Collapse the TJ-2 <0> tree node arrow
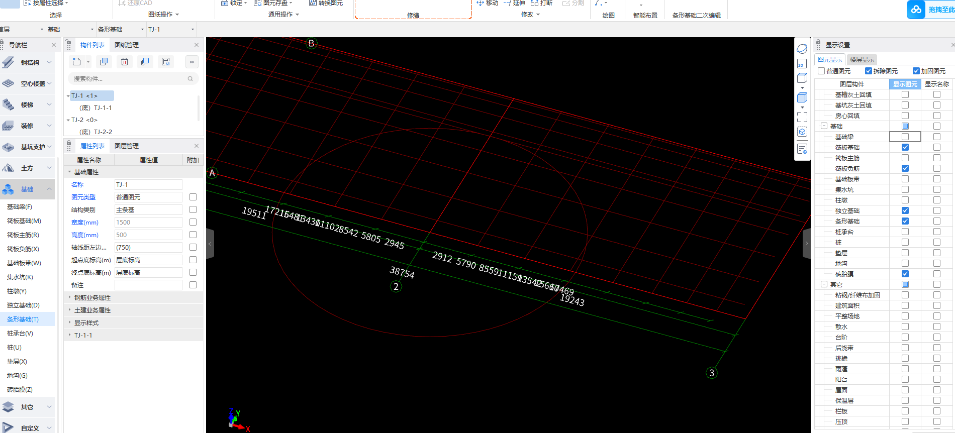Viewport: 955px width, 433px height. (68, 120)
